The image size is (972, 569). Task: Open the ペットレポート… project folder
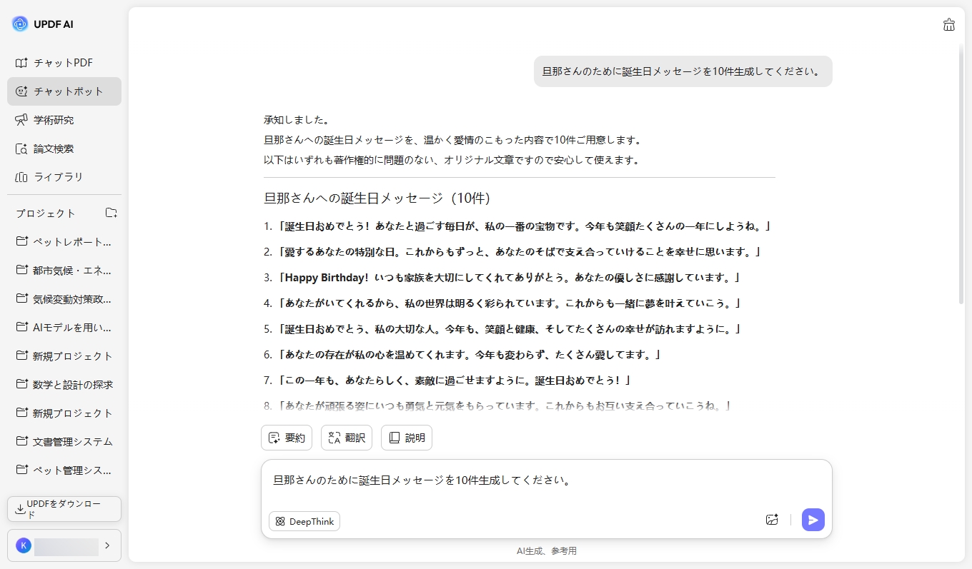(x=64, y=241)
